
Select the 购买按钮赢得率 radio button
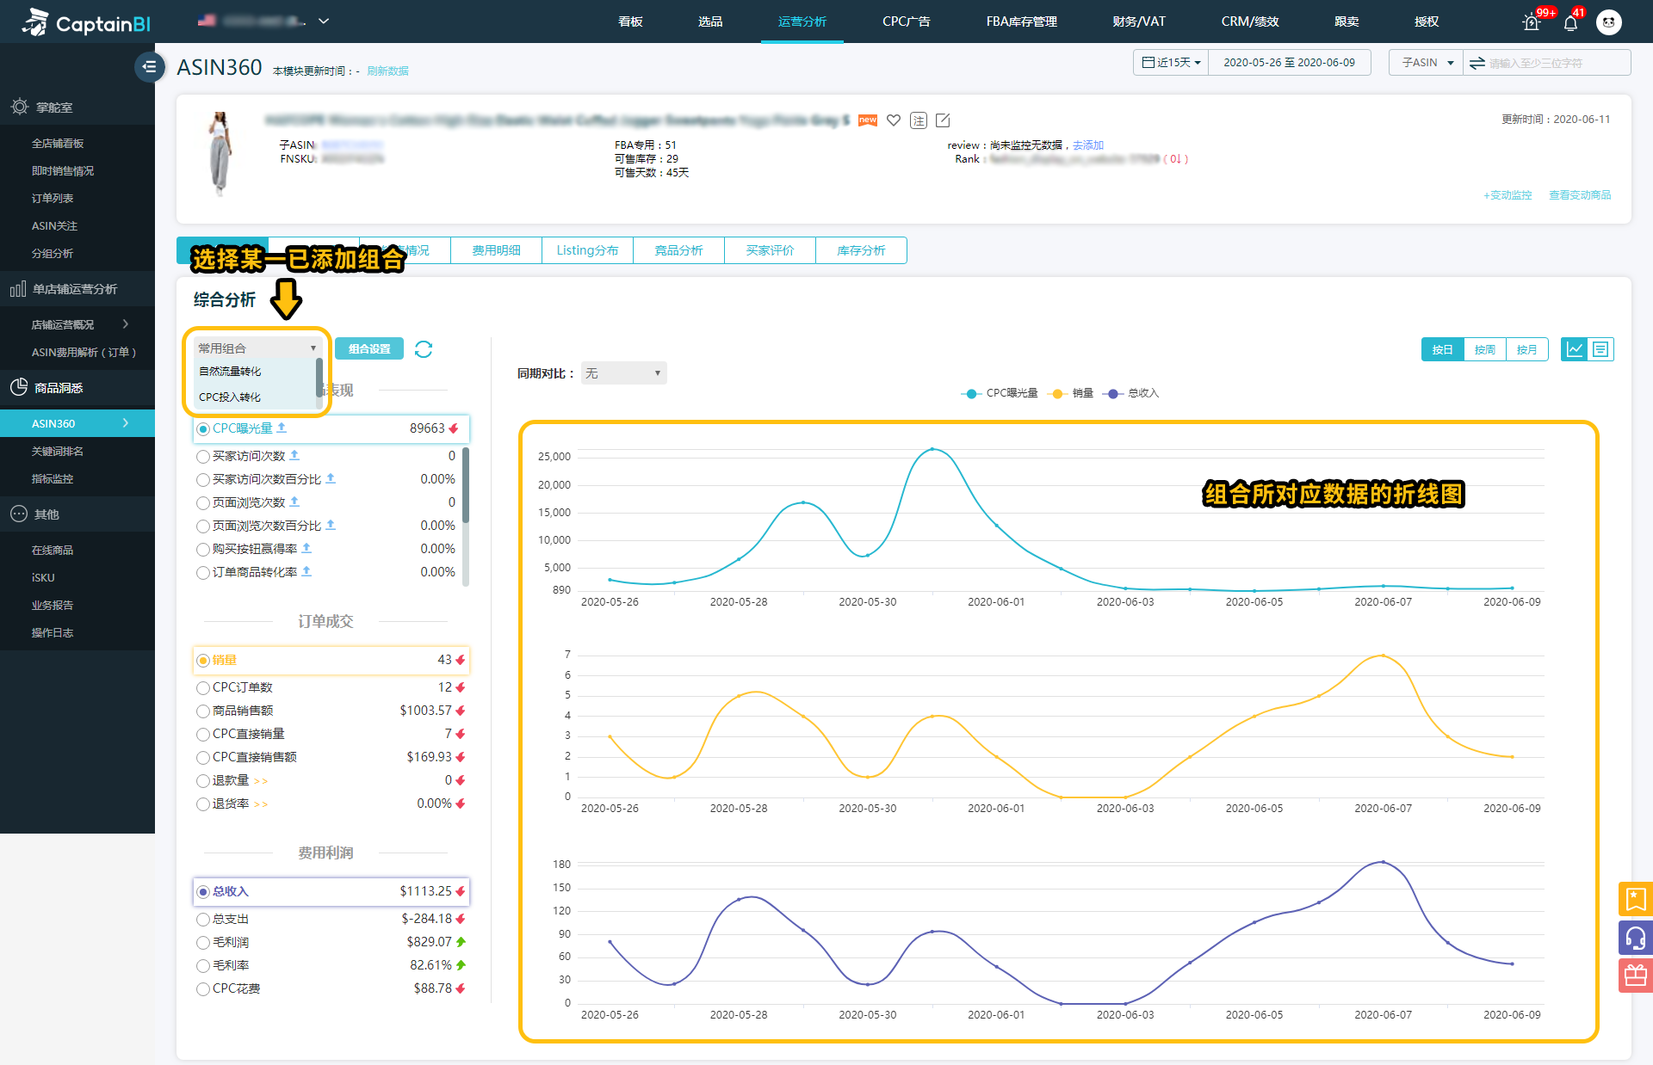pyautogui.click(x=203, y=549)
